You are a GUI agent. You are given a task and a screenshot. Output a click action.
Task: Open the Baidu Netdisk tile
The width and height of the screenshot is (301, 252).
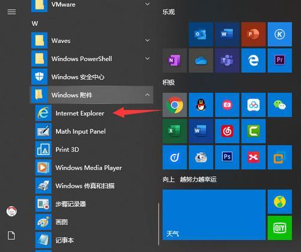point(253,105)
